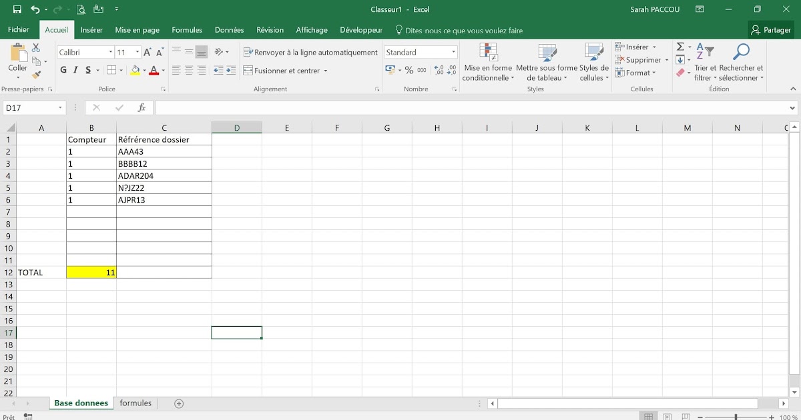Expand the Standard number format dropdown
The height and width of the screenshot is (420, 801).
point(453,52)
